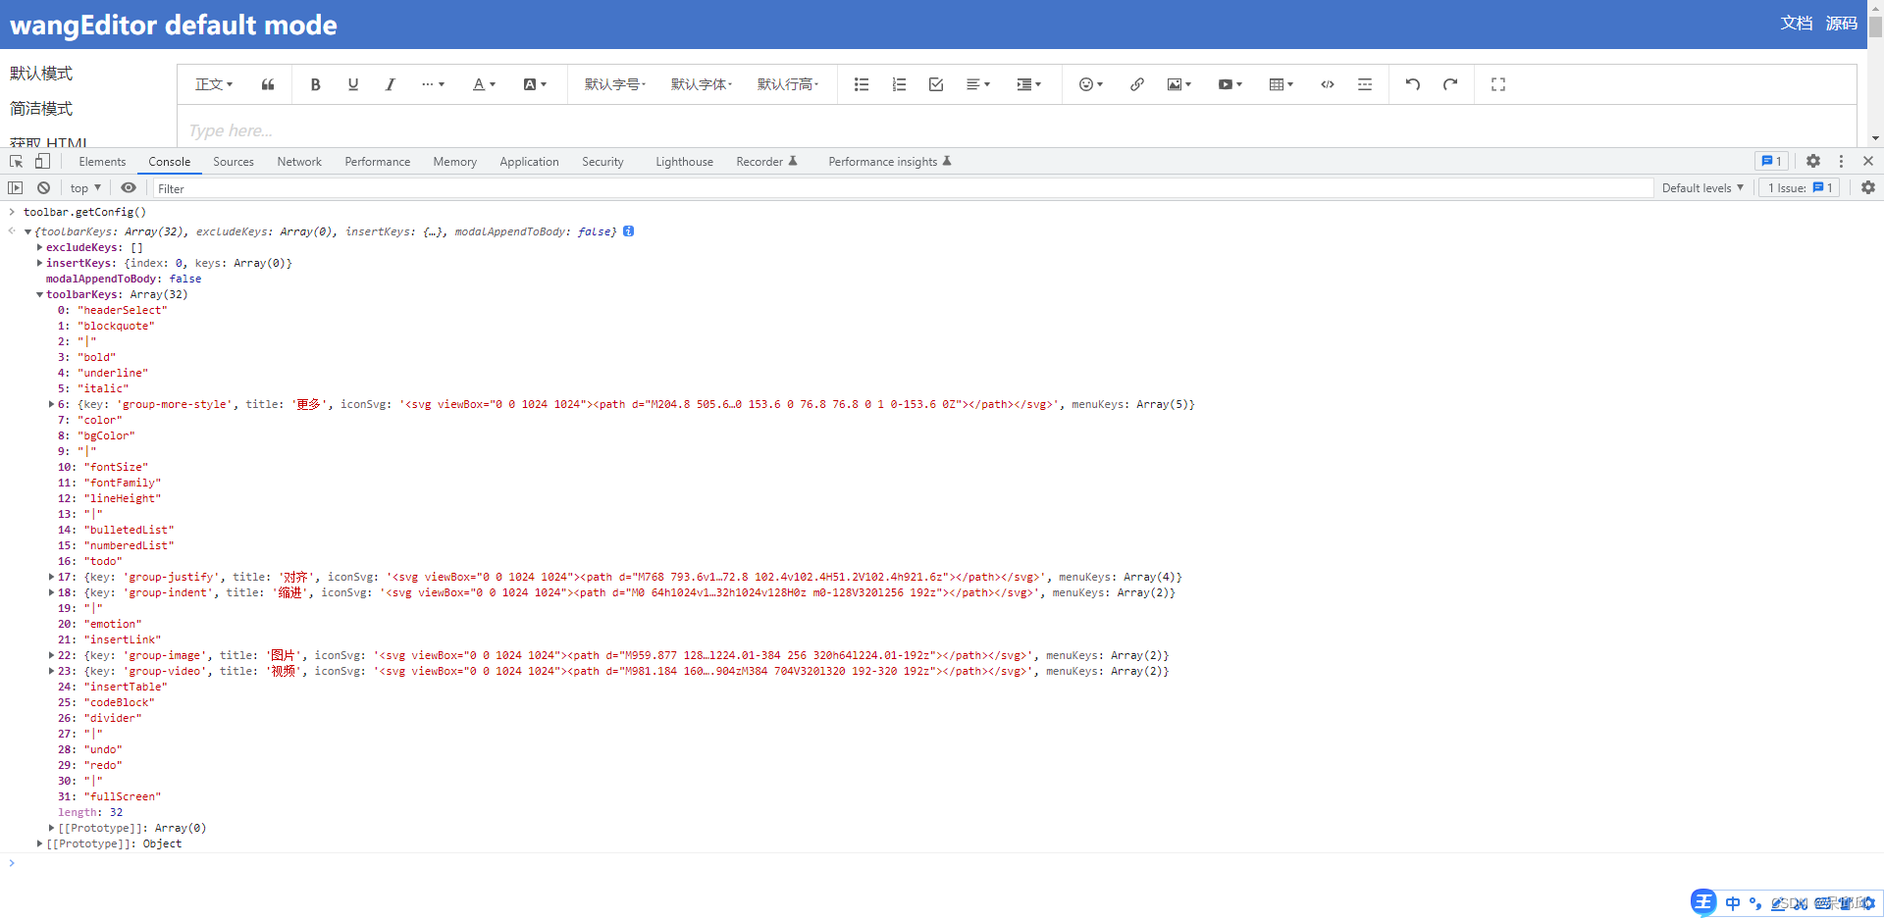Open the image insert menu
The image size is (1884, 919).
pyautogui.click(x=1178, y=84)
